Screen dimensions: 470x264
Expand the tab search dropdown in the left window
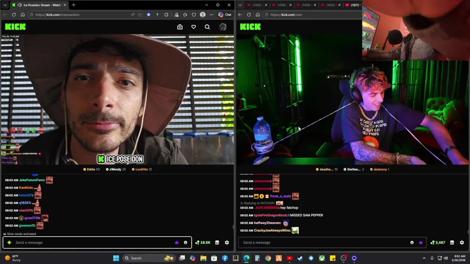coord(5,5)
